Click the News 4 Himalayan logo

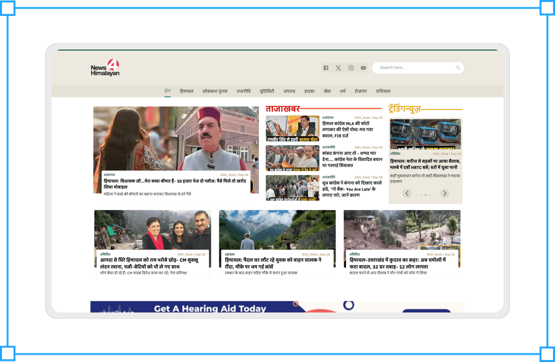105,68
